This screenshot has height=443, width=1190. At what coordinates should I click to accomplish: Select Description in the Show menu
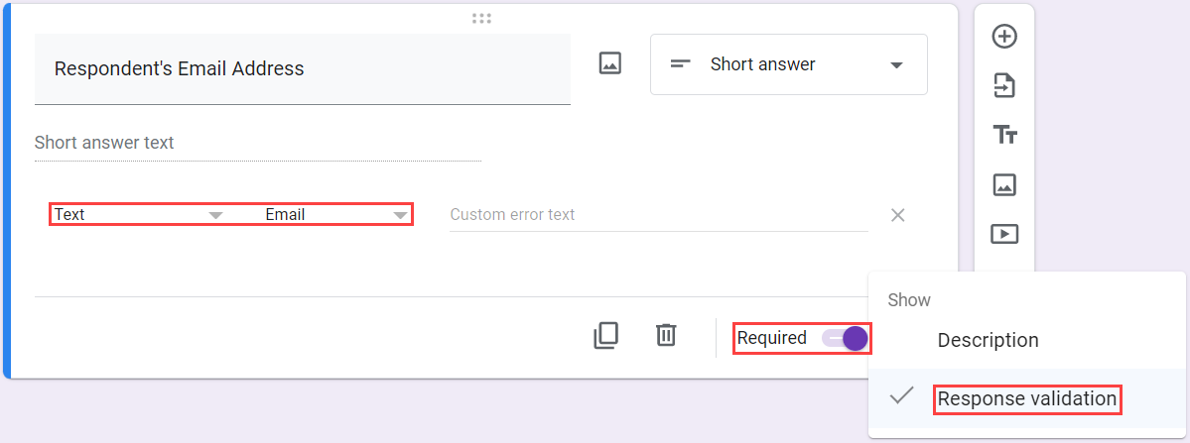pos(989,340)
